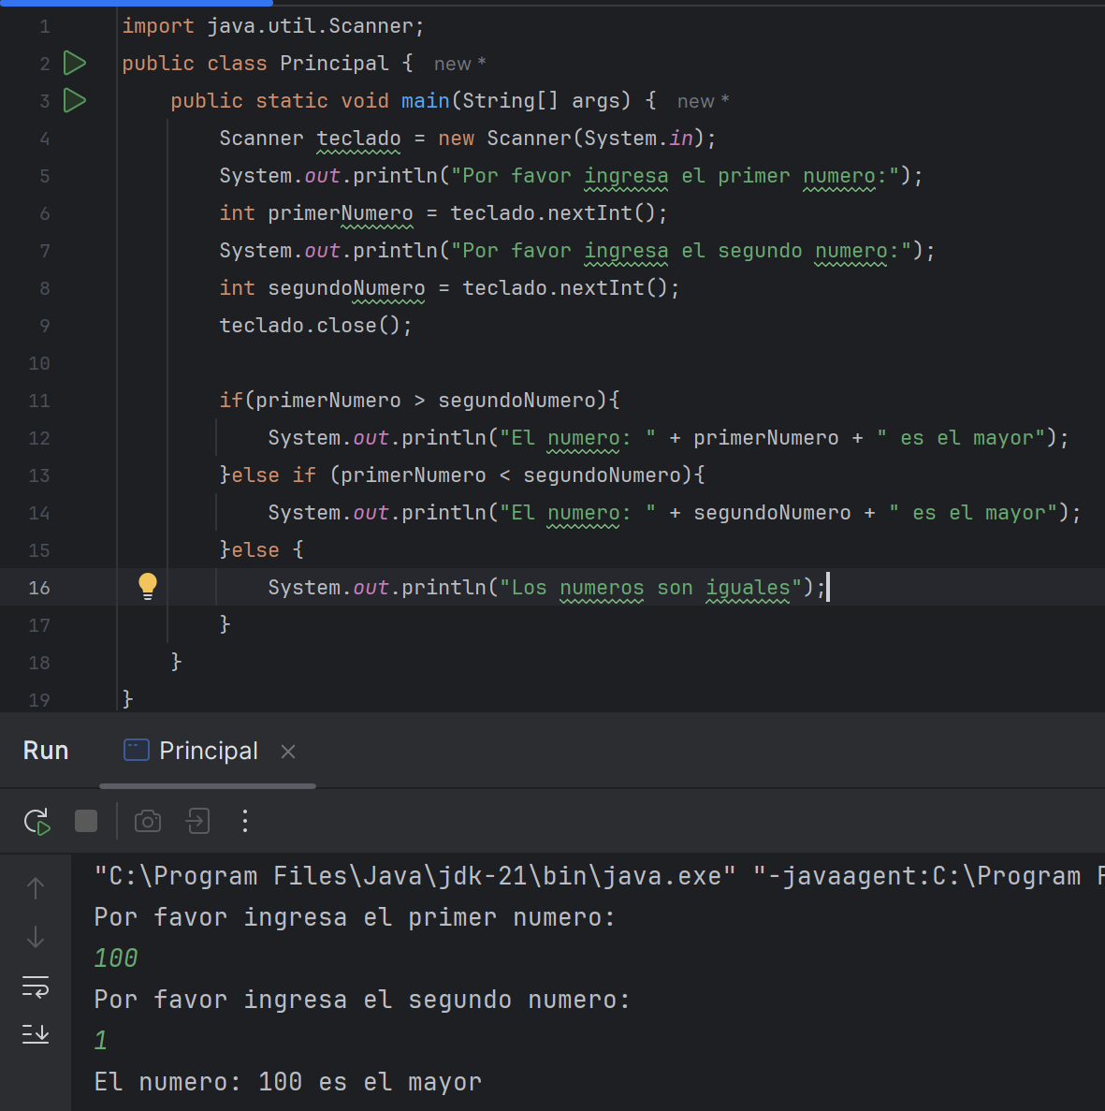This screenshot has height=1111, width=1105.
Task: Stop the running Principal process
Action: [x=86, y=821]
